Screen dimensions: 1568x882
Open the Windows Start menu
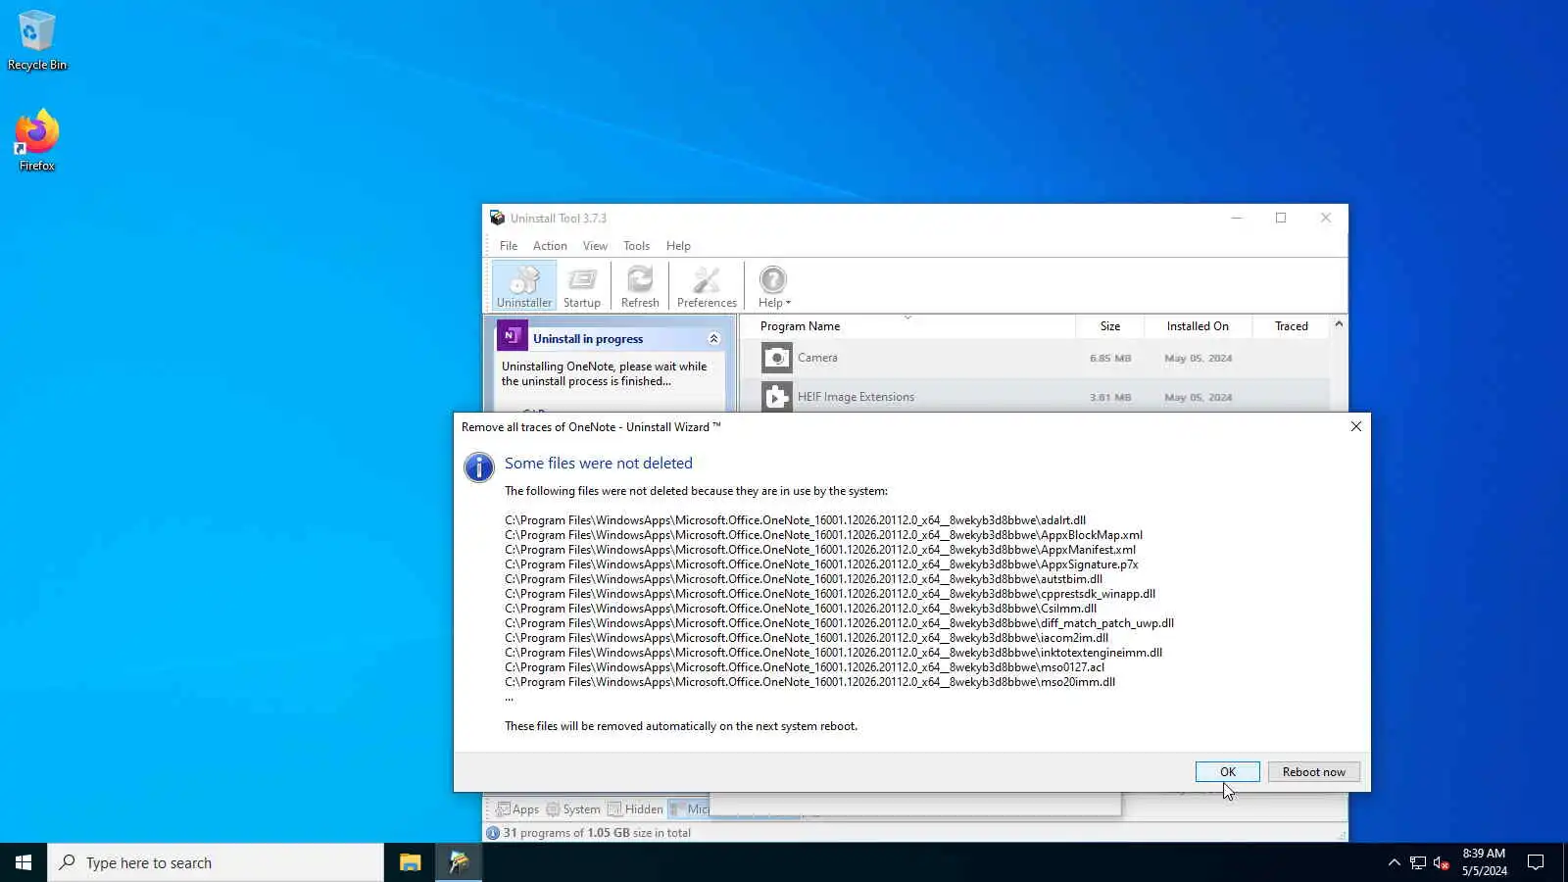(24, 862)
